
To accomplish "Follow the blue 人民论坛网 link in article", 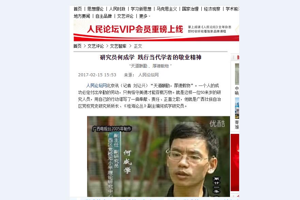I will point(97,86).
